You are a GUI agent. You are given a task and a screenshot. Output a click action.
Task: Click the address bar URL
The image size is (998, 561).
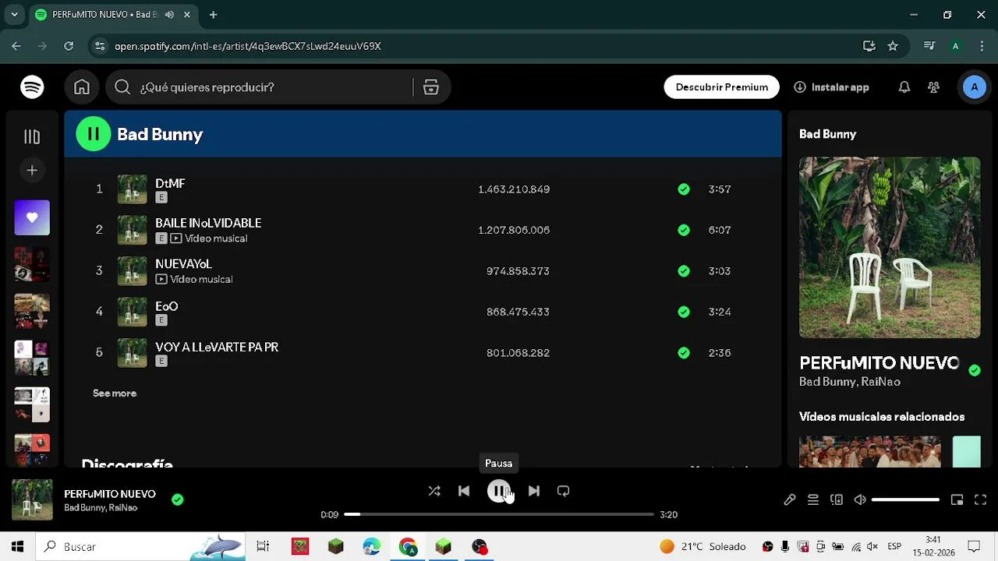pos(248,46)
